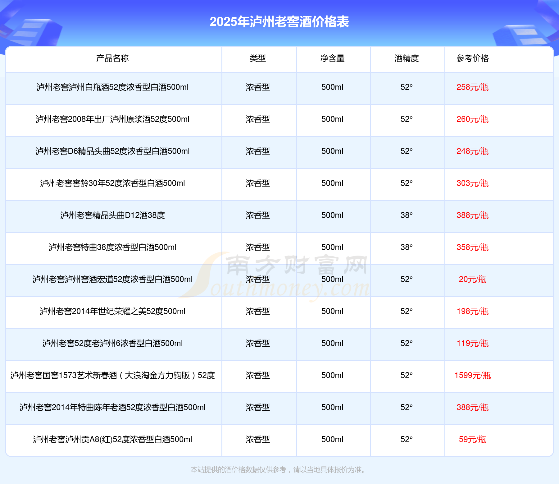
Task: Select the 酒精度 column header
Action: pos(407,58)
